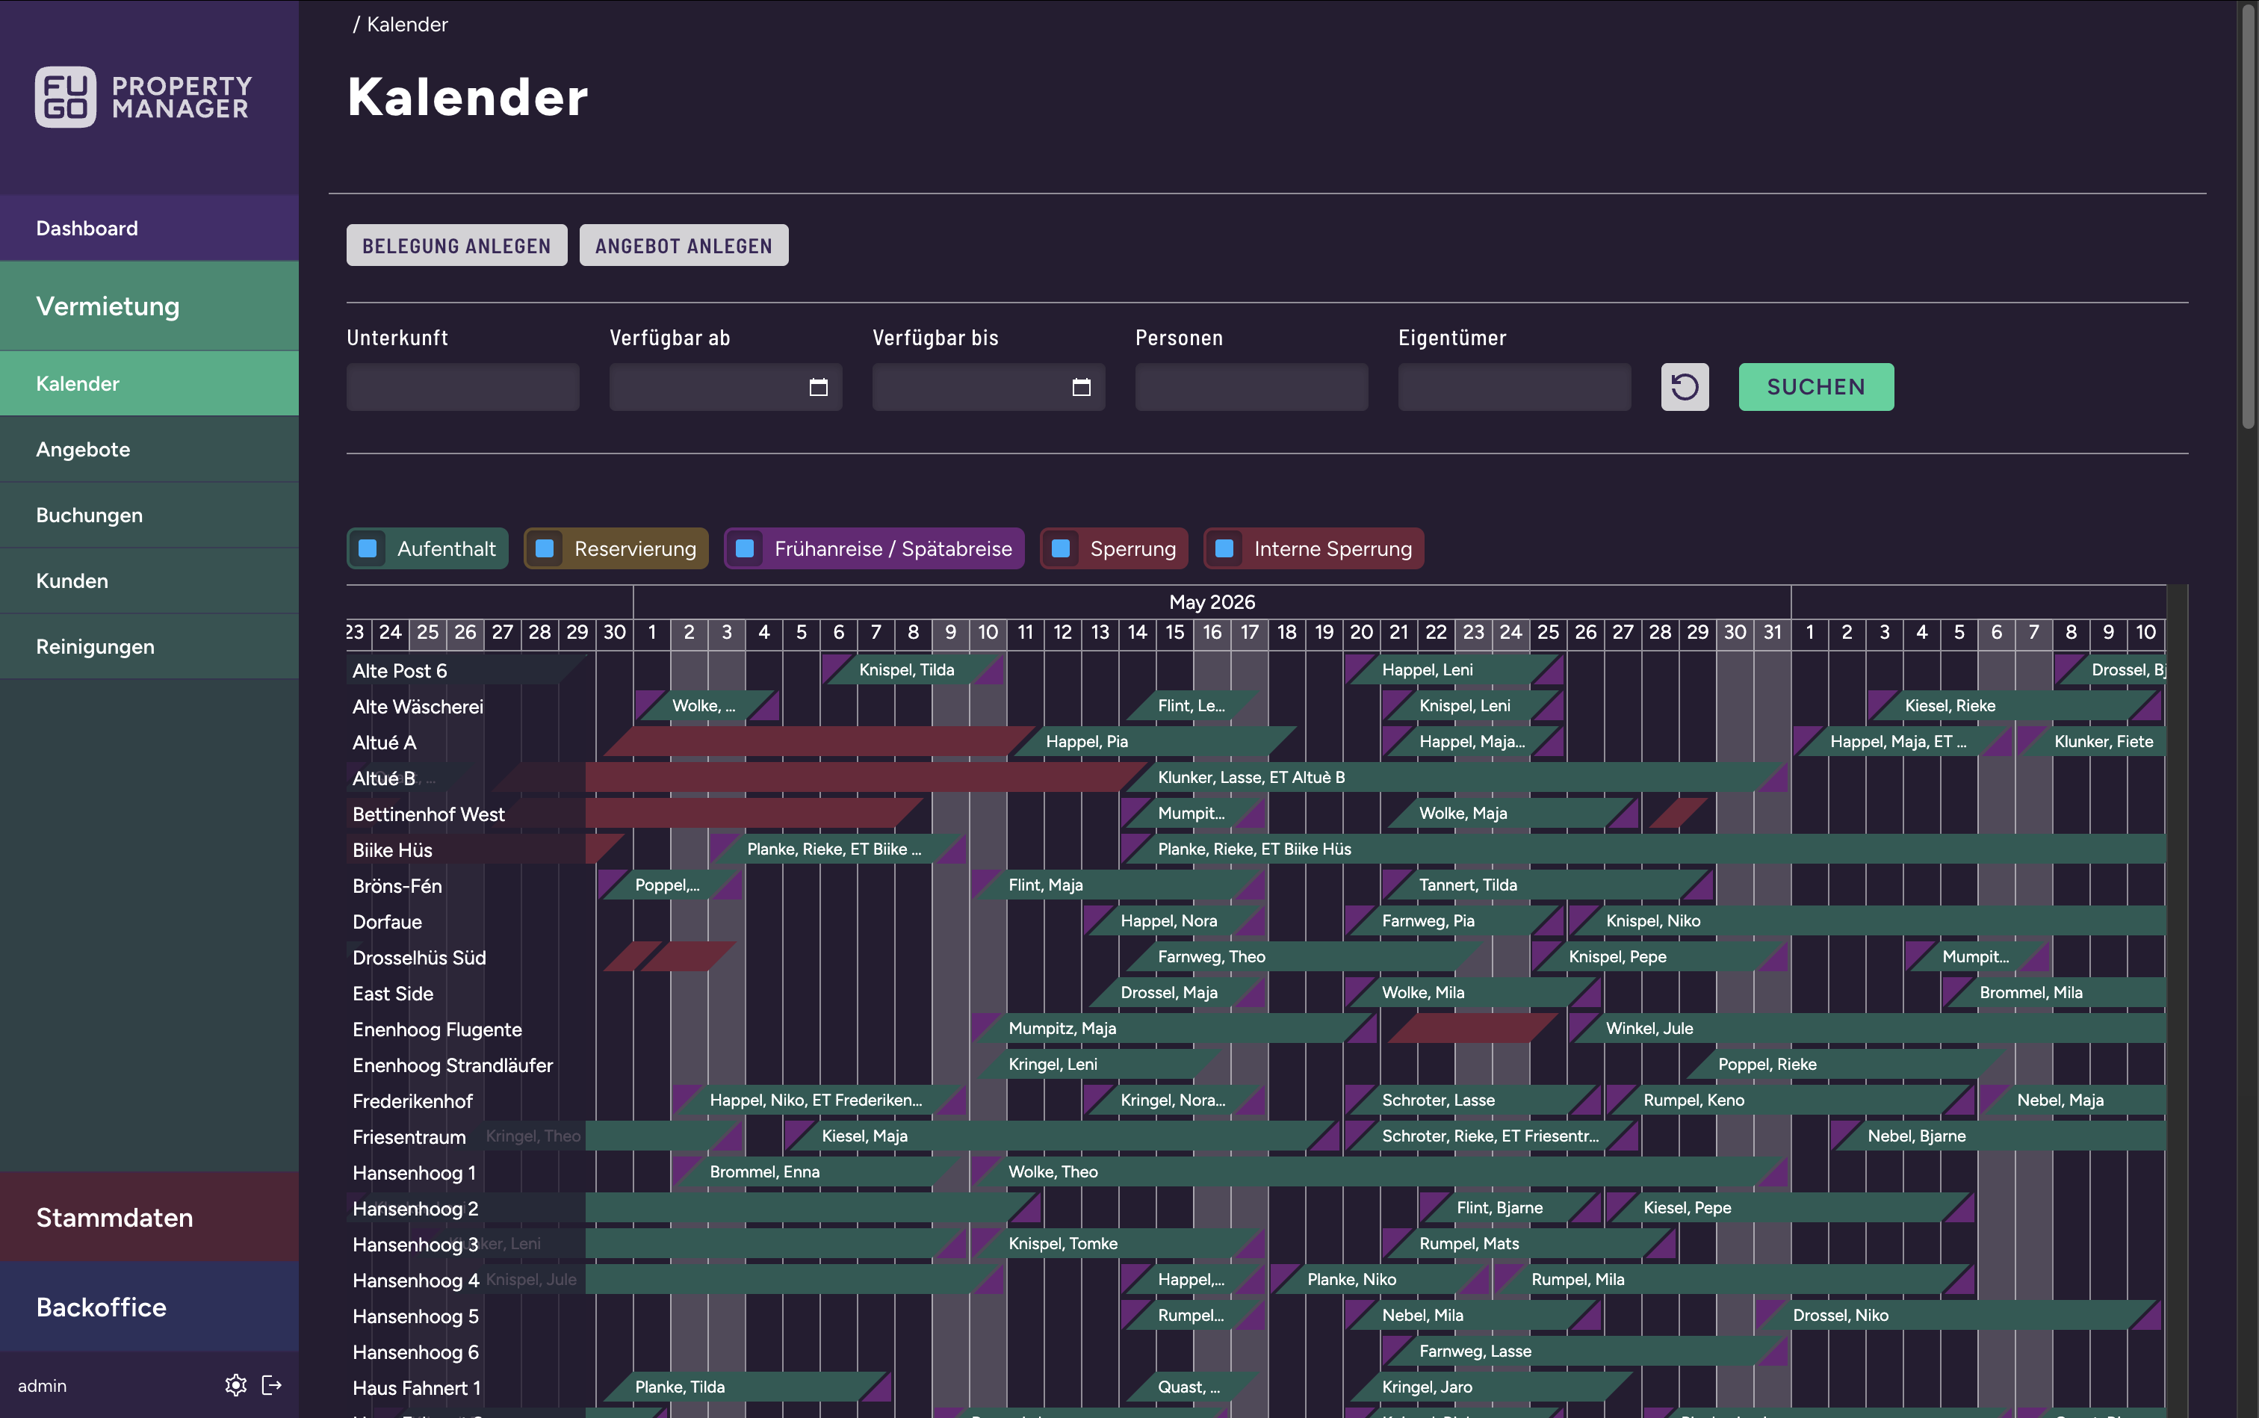
Task: Open Reinigungen in the sidebar
Action: 149,646
